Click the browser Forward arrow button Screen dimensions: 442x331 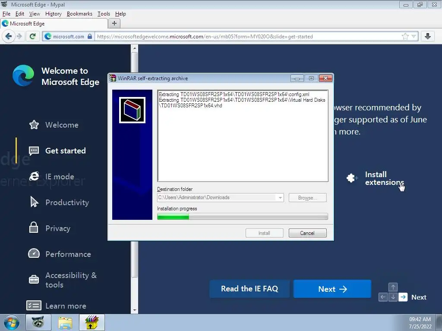(19, 36)
